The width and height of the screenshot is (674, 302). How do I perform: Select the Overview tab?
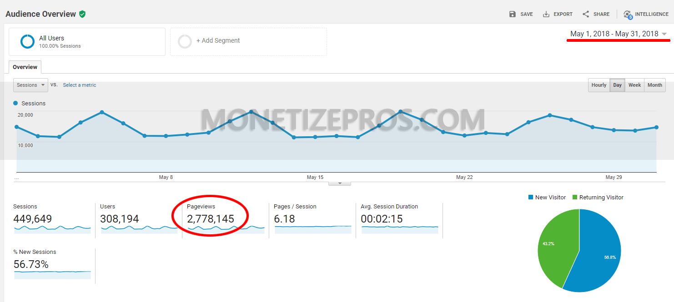[25, 67]
